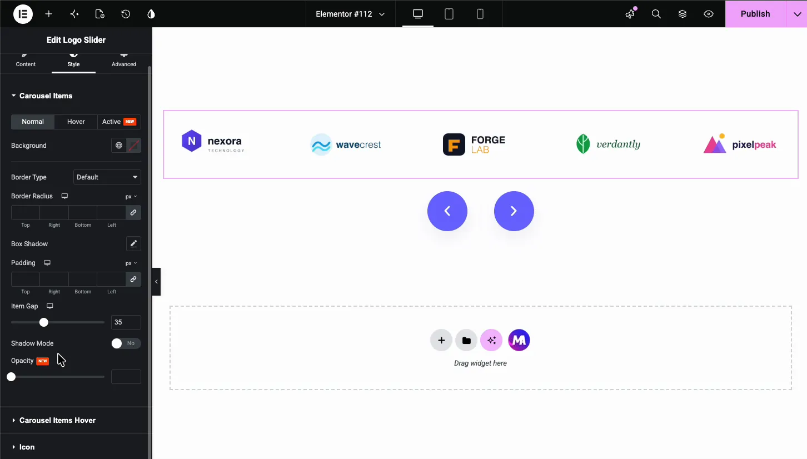Click the Elementor logo menu icon
The image size is (807, 459).
23,14
